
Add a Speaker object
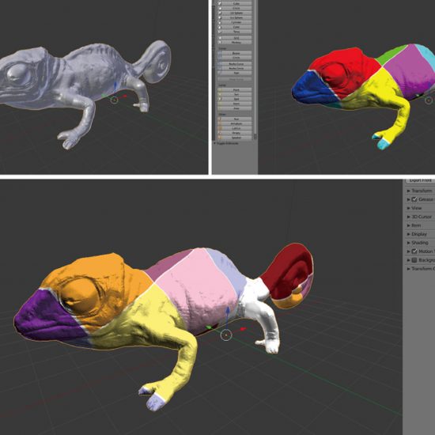[x=235, y=138]
